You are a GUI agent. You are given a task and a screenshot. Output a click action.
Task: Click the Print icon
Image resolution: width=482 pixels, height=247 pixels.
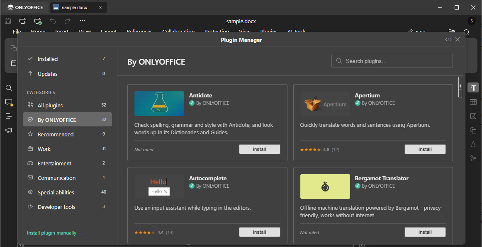[23, 21]
